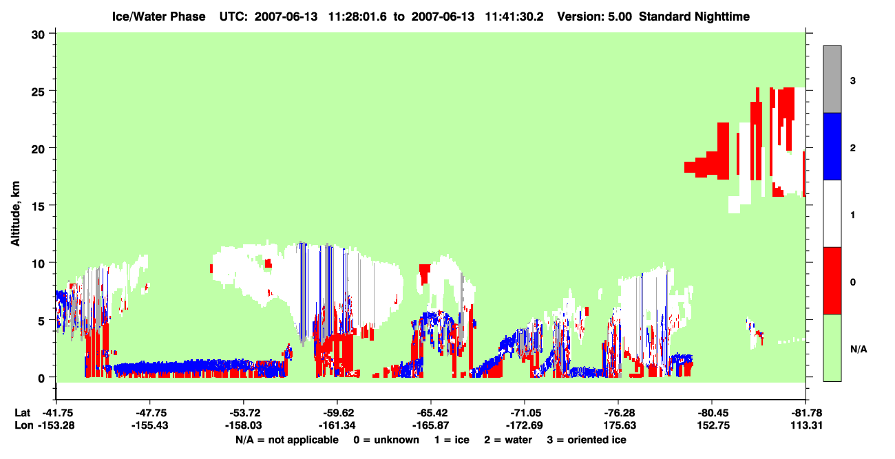Screen dimensions: 895x459
Task: Click the longitude value '-161.34'
Action: 337,426
